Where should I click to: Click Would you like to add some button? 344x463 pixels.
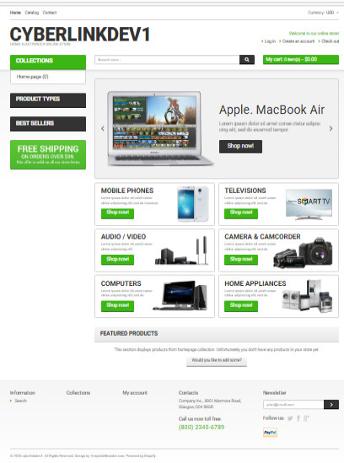pyautogui.click(x=217, y=361)
